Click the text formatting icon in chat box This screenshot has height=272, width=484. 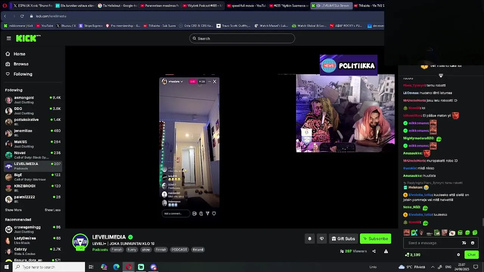click(x=464, y=243)
